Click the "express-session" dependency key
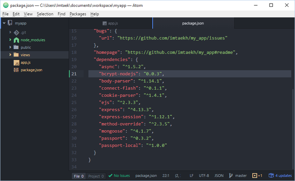295x181 pixels. coord(121,117)
